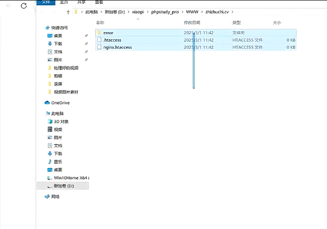This screenshot has width=327, height=229.
Task: Open 图片 under 快速访问
Action: coord(58,60)
